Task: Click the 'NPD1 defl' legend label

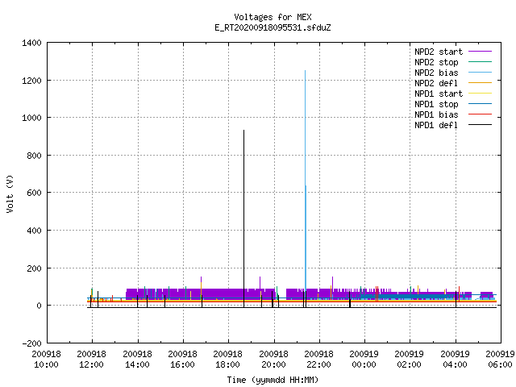Action: tap(436, 126)
